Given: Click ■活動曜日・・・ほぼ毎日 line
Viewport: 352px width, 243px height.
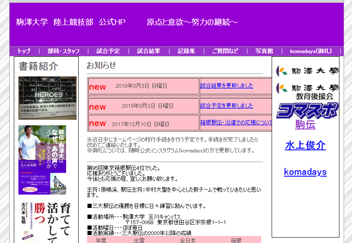Looking at the screenshot, I should 115,228.
